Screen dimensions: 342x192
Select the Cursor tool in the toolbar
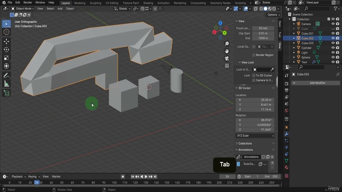[x=6, y=32]
